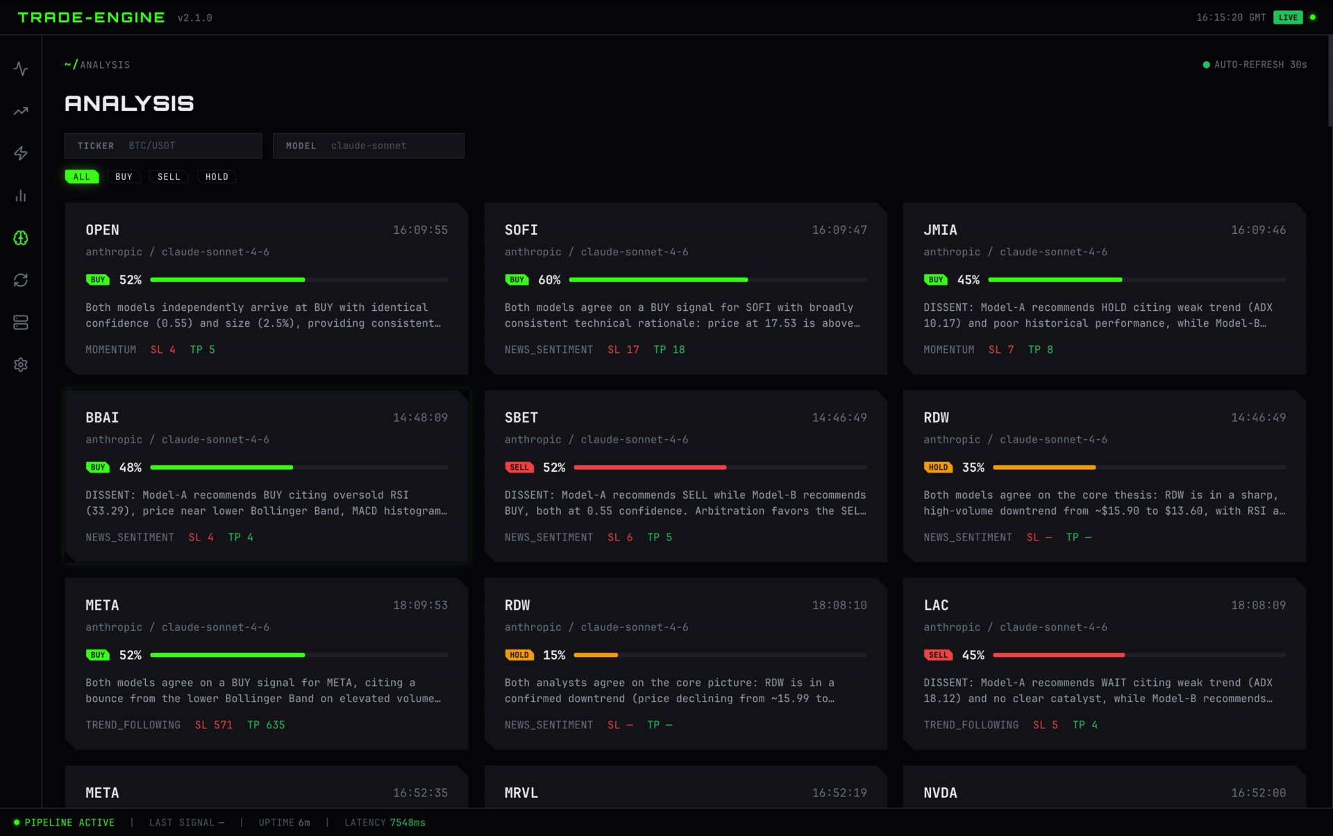Open the lightning bolt signals sidebar icon
Screen dimensions: 1333x836
[21, 153]
